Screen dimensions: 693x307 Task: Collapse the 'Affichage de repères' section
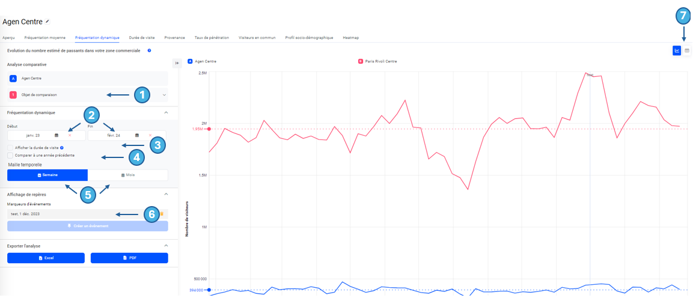click(166, 194)
